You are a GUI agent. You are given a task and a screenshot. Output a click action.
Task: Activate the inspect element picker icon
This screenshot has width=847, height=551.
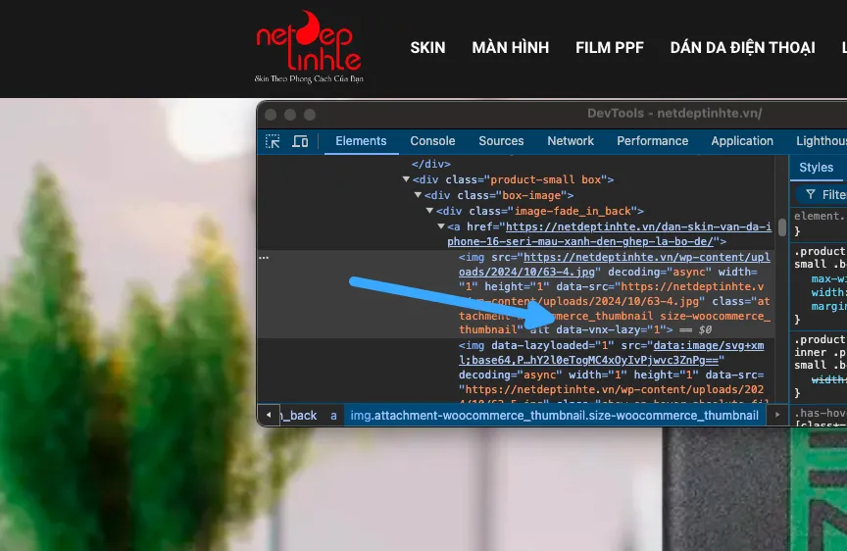coord(273,141)
